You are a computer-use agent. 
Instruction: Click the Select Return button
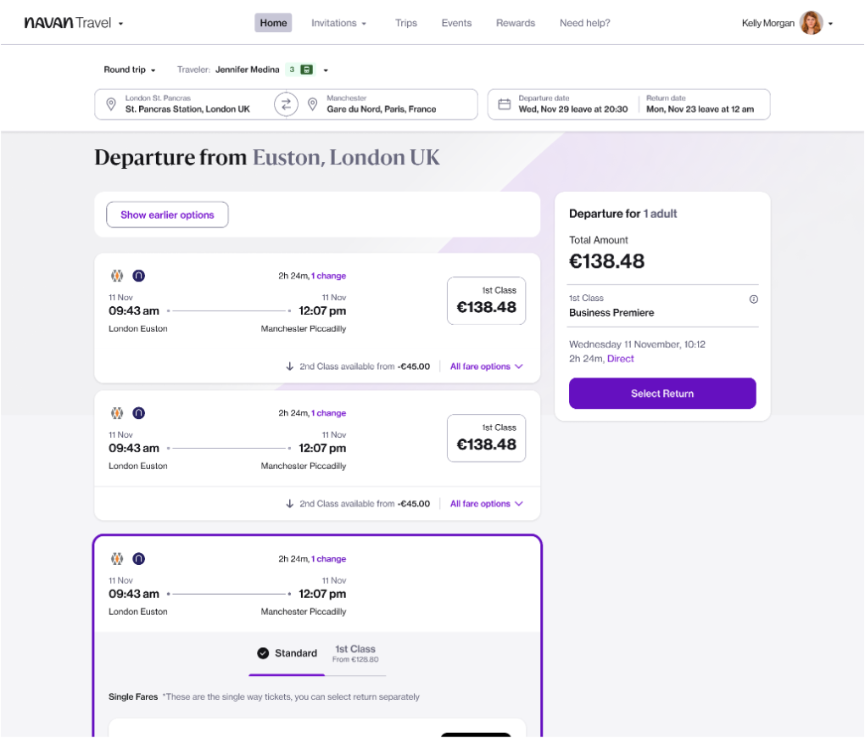click(x=662, y=394)
